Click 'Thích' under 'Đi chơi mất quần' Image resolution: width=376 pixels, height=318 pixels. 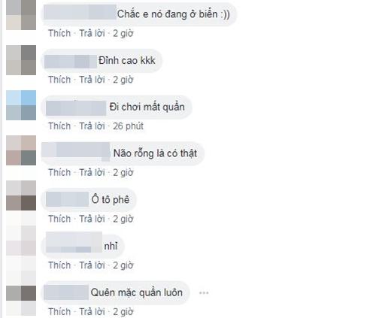point(59,126)
